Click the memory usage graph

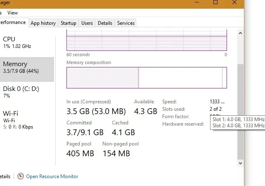tap(147, 40)
